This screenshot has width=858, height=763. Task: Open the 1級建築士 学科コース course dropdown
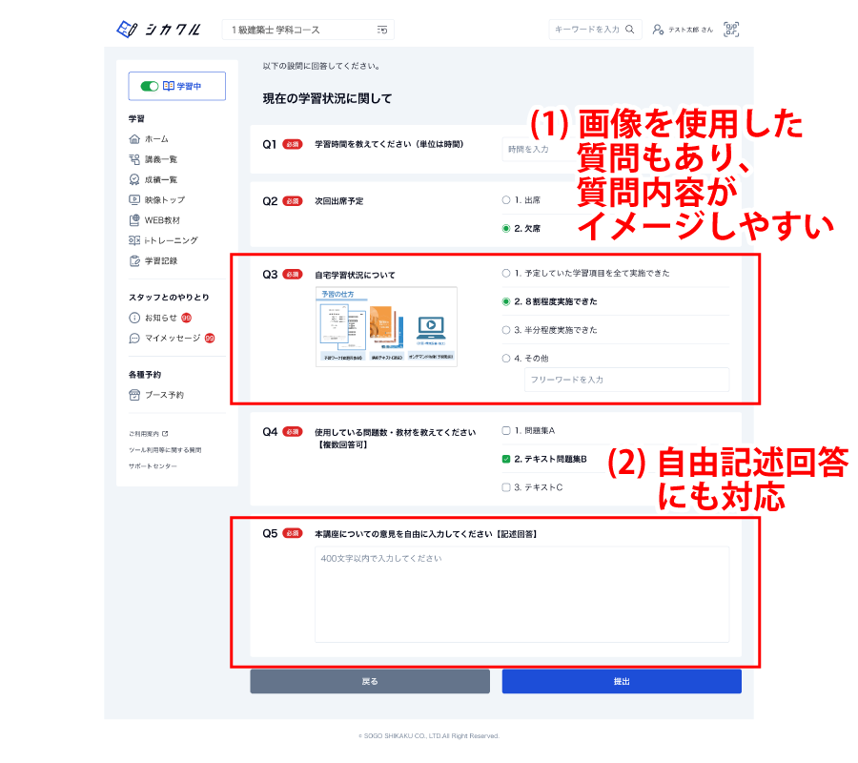point(308,30)
